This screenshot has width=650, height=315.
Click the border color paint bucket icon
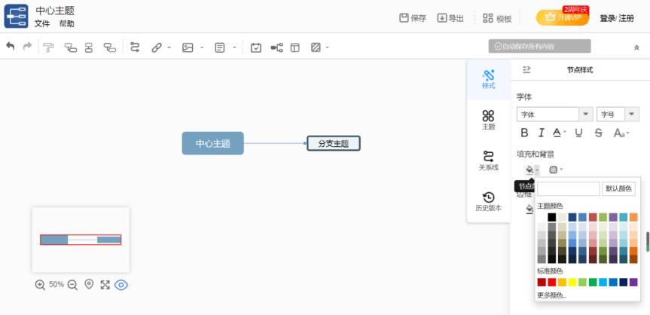tap(529, 209)
